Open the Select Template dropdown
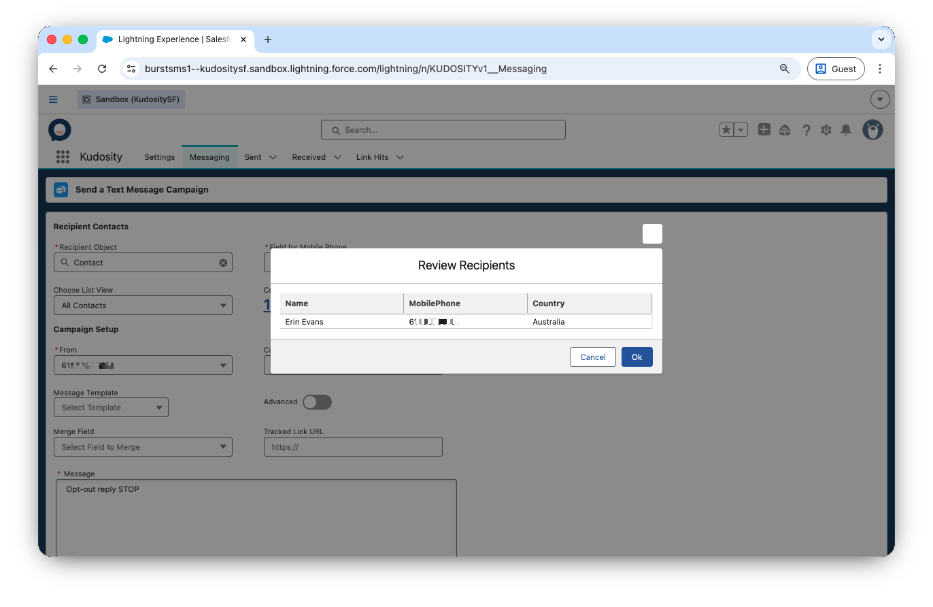The height and width of the screenshot is (607, 933). (x=111, y=408)
